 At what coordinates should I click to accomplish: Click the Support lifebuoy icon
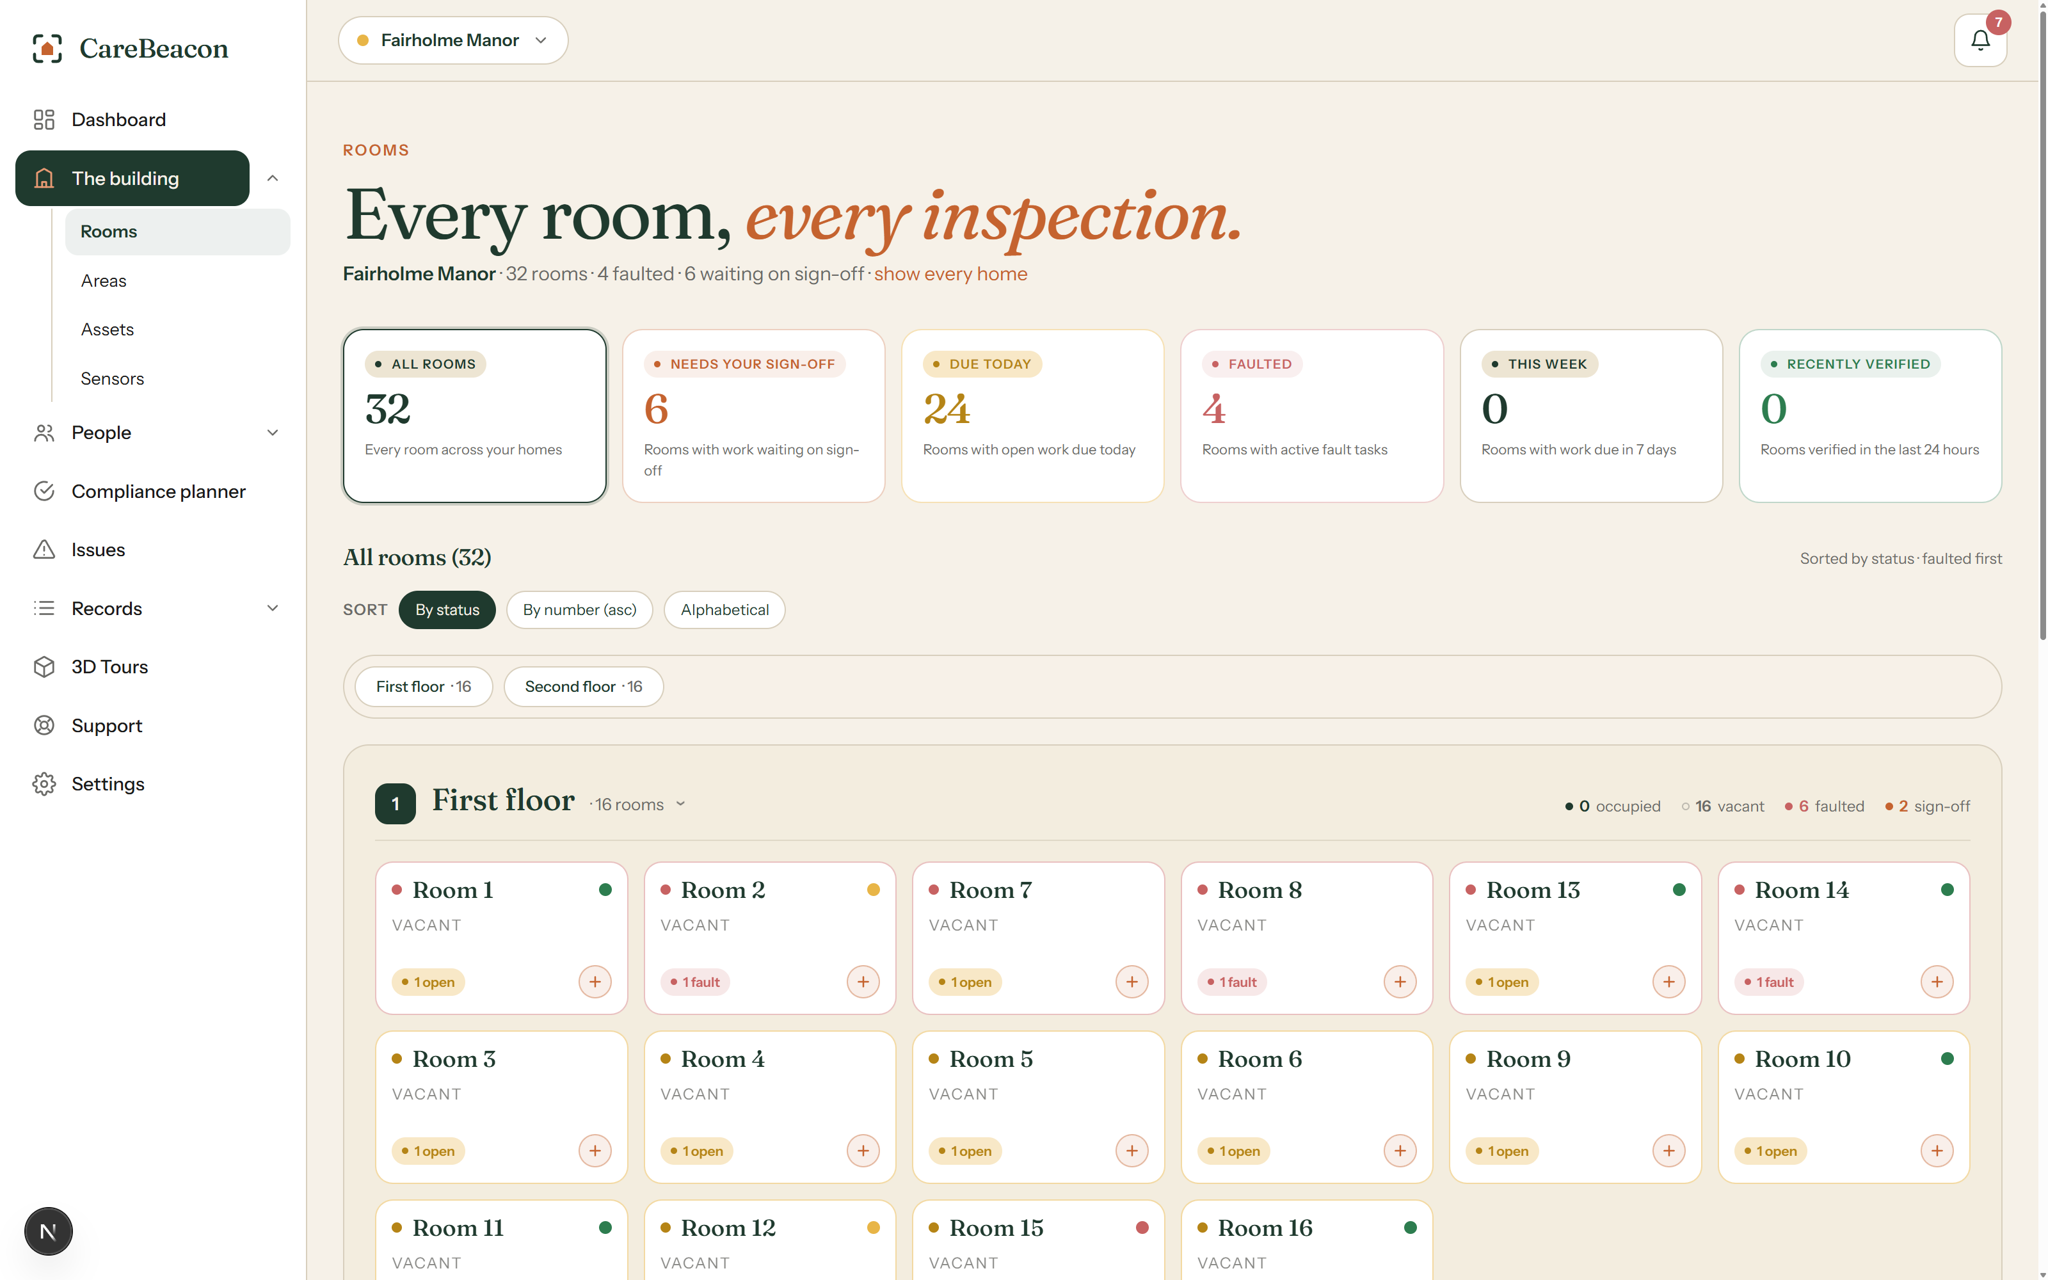pos(44,726)
